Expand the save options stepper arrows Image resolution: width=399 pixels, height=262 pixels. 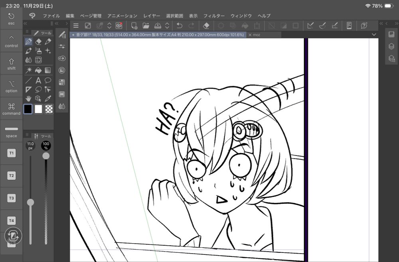click(167, 26)
